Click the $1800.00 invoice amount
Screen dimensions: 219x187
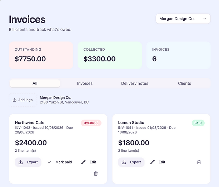pos(134,143)
